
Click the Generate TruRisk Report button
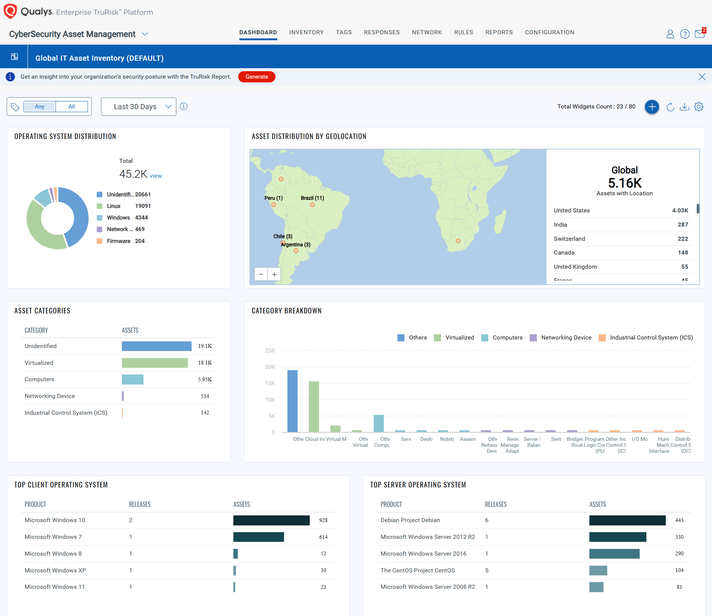(x=256, y=77)
